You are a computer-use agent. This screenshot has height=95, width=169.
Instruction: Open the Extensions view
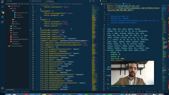[x=2, y=22]
